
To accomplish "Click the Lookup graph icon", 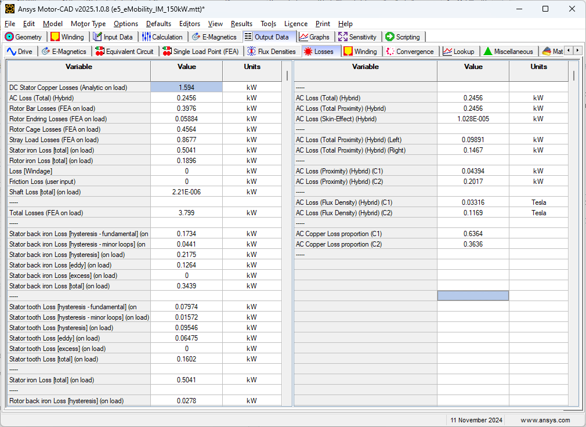I will pyautogui.click(x=447, y=51).
